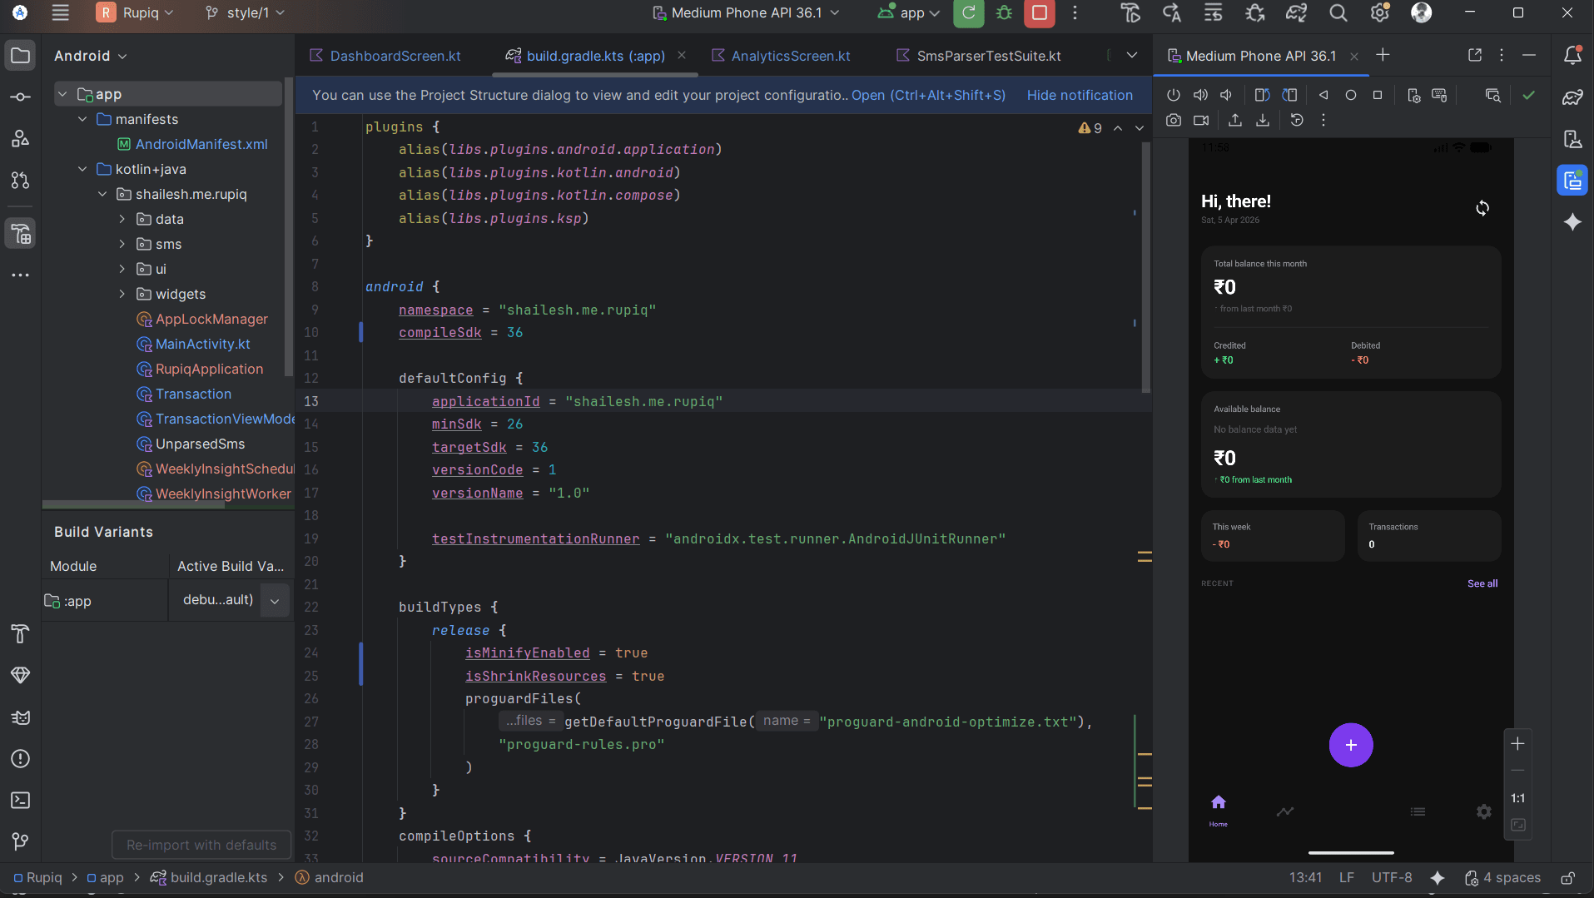
Task: Toggle emulator hardware input keyboard-mouse icon
Action: (1439, 95)
